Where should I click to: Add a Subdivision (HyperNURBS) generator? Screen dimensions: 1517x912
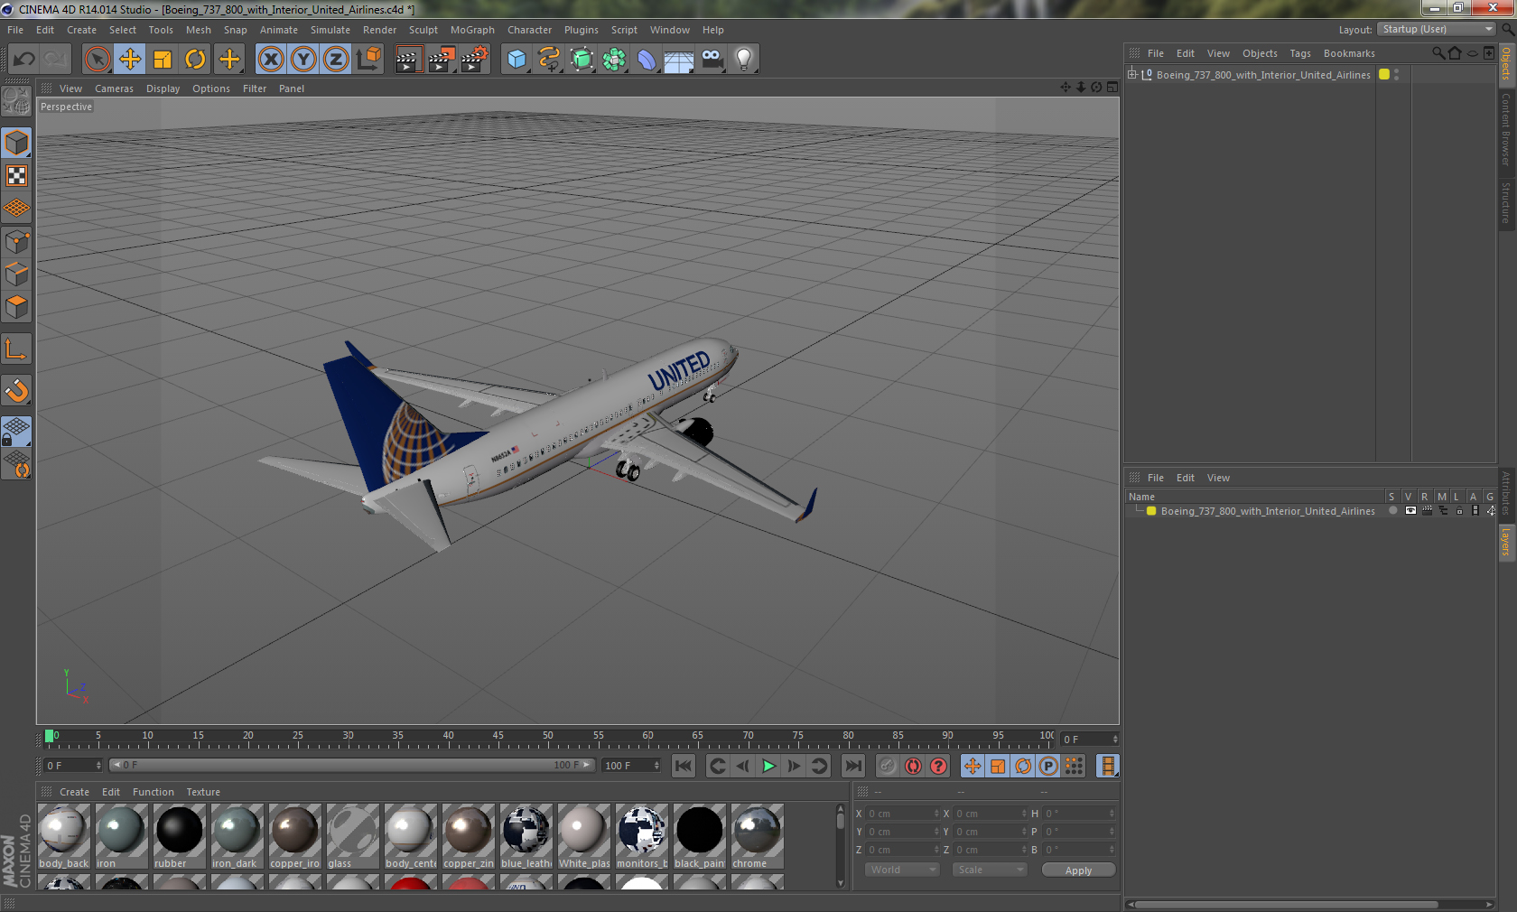(x=582, y=60)
